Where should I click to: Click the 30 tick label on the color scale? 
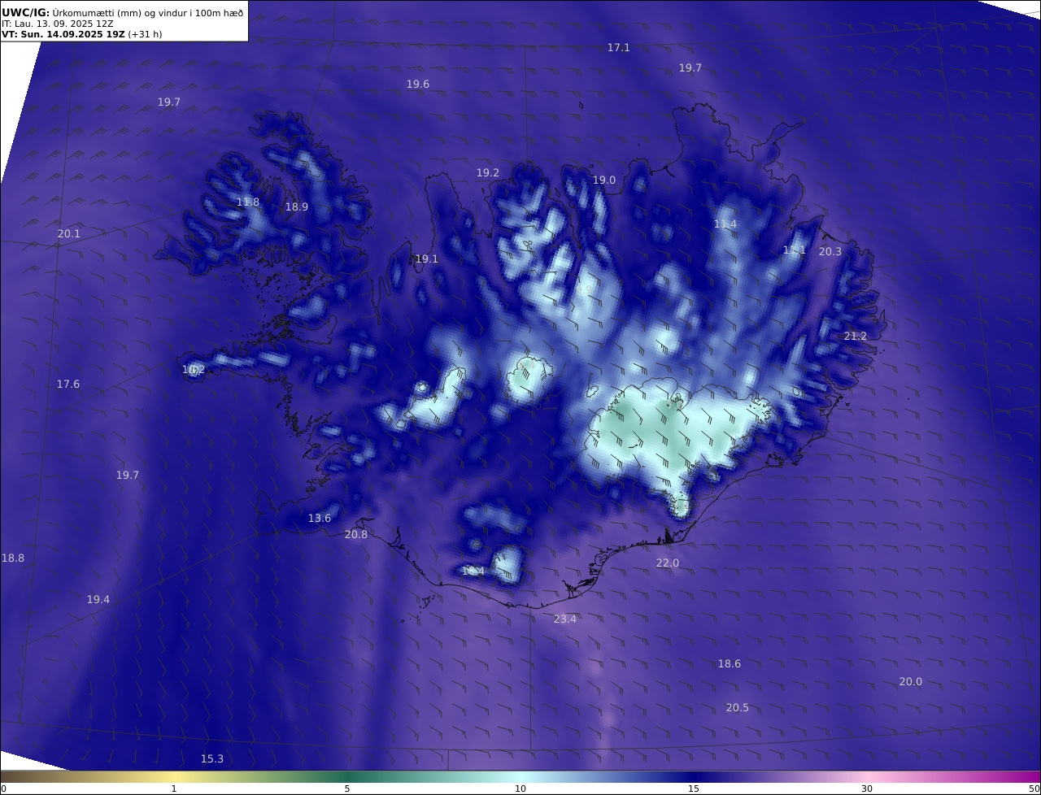tap(867, 788)
